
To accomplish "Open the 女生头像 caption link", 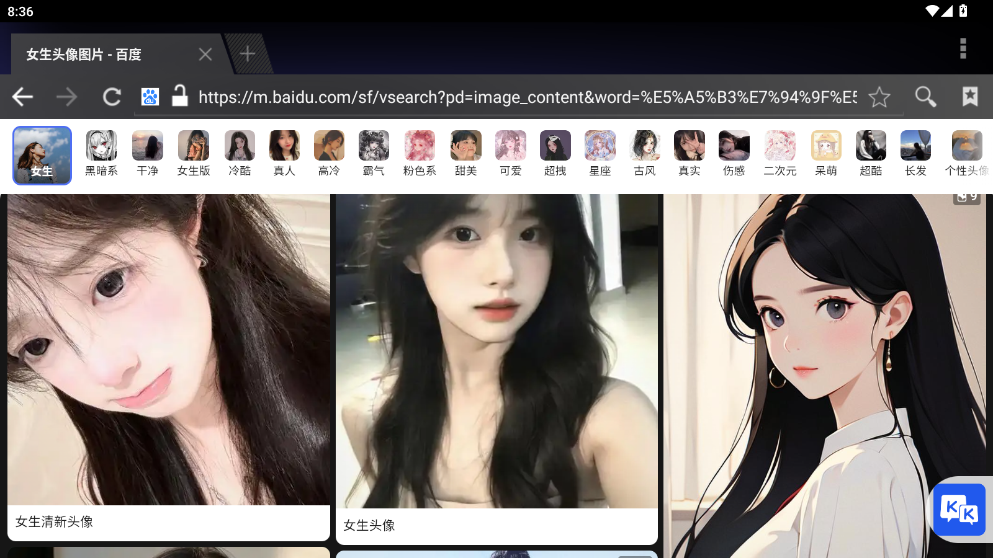I will [369, 526].
